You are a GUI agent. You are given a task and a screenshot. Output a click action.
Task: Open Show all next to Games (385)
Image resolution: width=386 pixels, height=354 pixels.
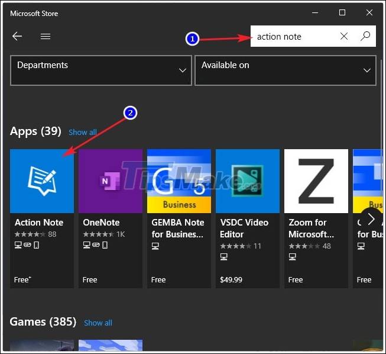point(98,323)
